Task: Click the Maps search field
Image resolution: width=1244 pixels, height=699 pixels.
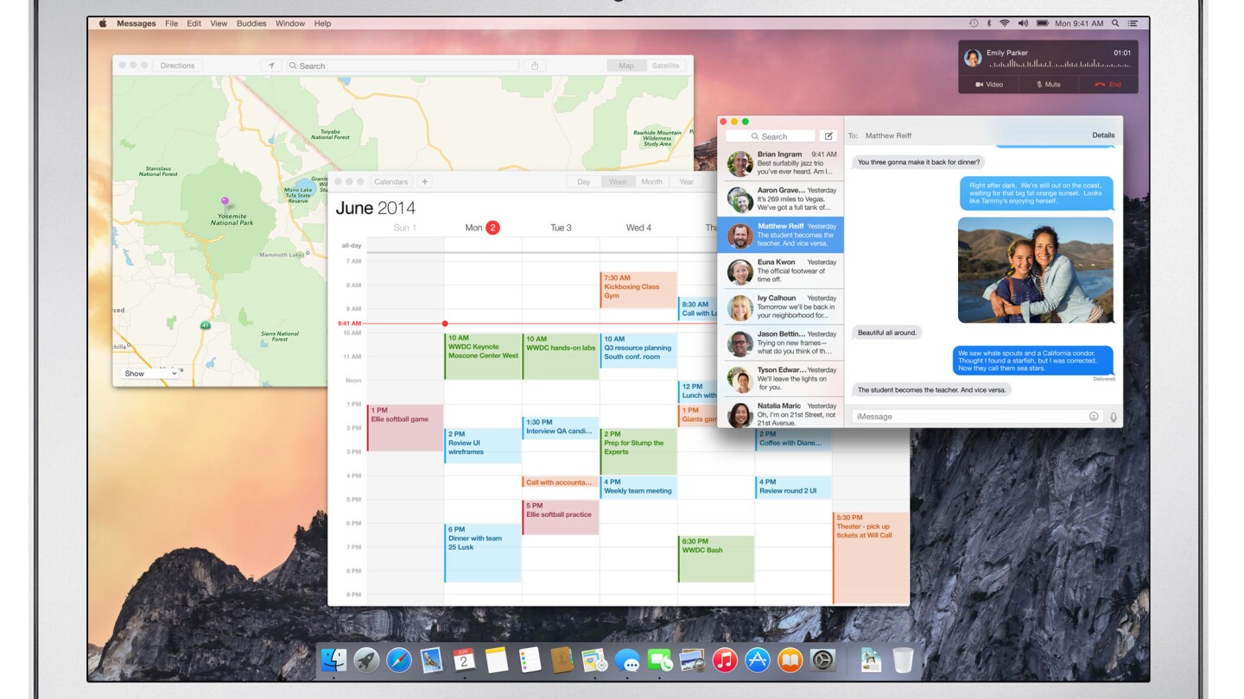Action: click(403, 66)
